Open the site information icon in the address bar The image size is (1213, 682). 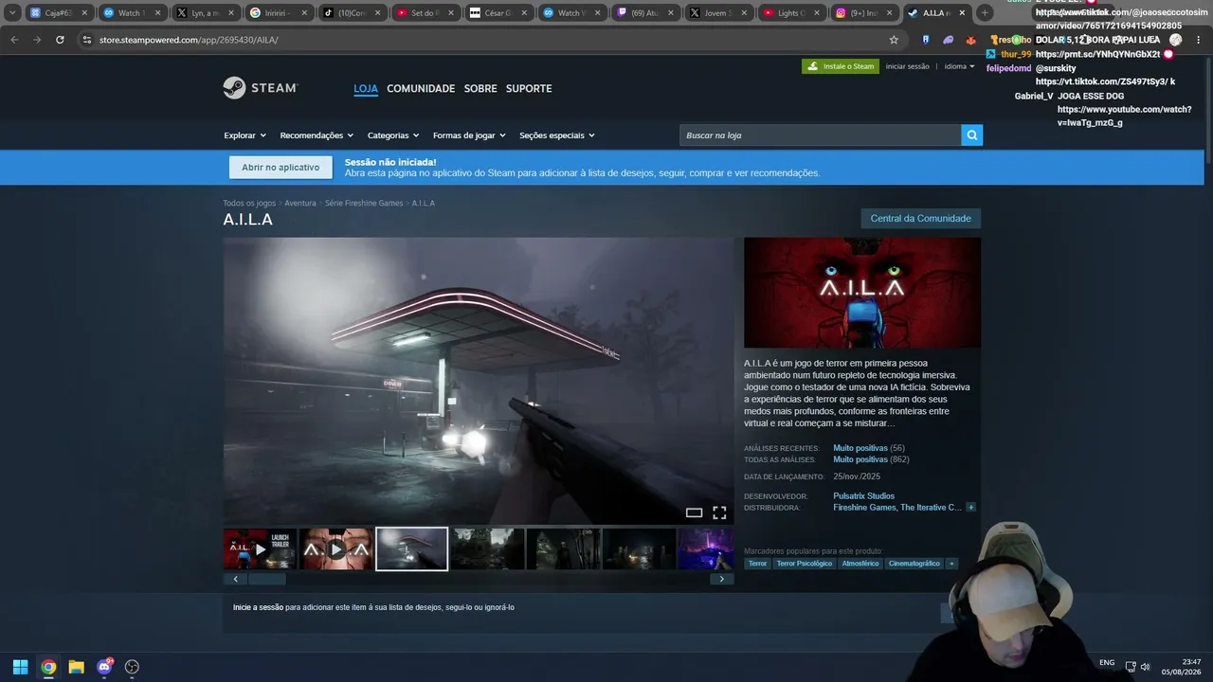click(x=87, y=40)
